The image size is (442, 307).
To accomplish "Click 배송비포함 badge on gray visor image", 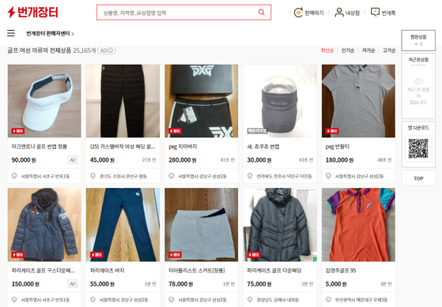I will point(257,131).
